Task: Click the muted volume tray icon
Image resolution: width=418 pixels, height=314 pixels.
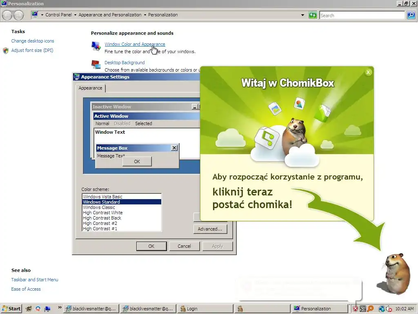Action: tap(389, 309)
